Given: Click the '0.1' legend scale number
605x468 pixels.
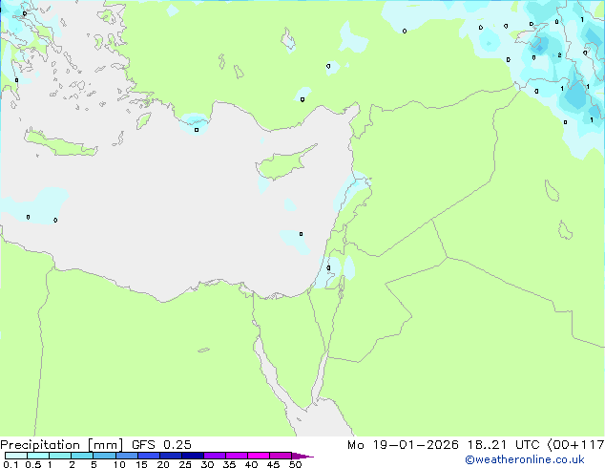Looking at the screenshot, I should tap(10, 464).
